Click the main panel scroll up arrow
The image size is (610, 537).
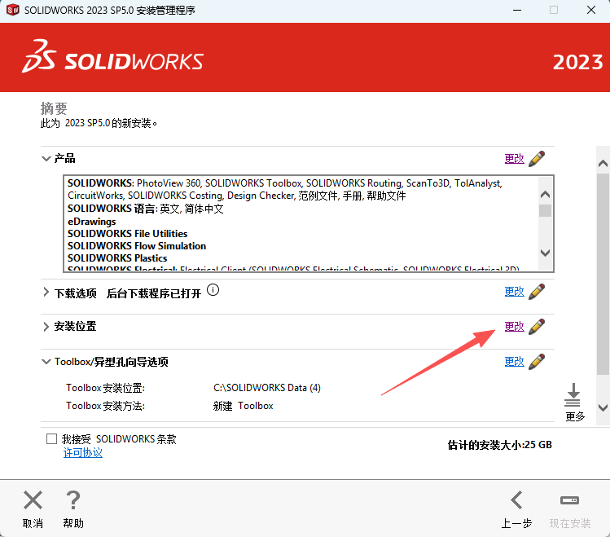(603, 164)
